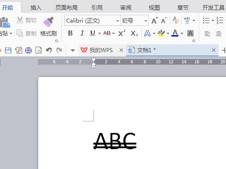Open the 引用 (References) tab
Image resolution: width=226 pixels, height=169 pixels.
[97, 7]
